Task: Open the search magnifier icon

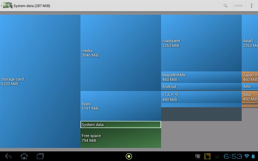Action: point(225,6)
